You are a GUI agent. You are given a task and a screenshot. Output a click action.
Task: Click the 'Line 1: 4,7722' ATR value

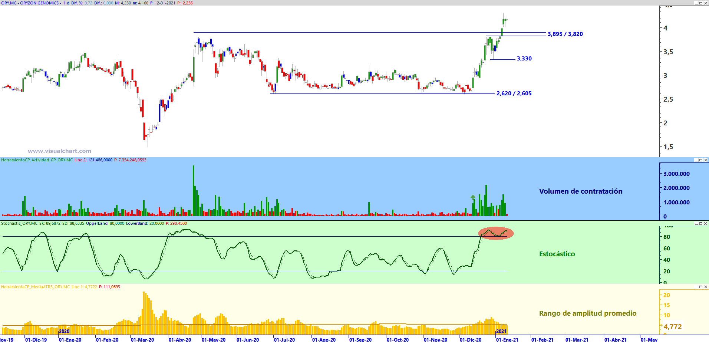(x=84, y=287)
